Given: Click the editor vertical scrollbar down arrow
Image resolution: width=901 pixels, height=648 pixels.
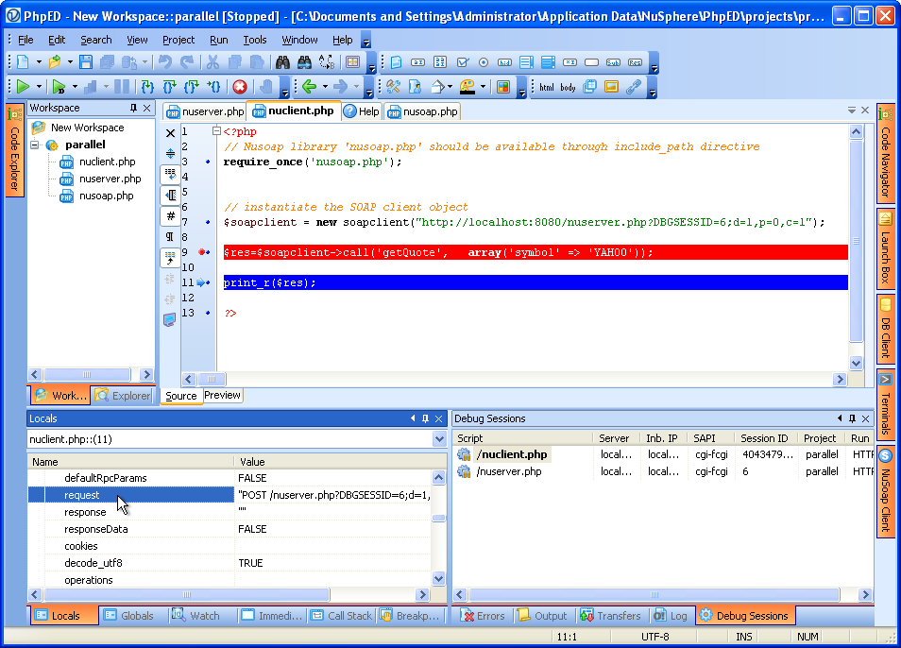Looking at the screenshot, I should (856, 363).
